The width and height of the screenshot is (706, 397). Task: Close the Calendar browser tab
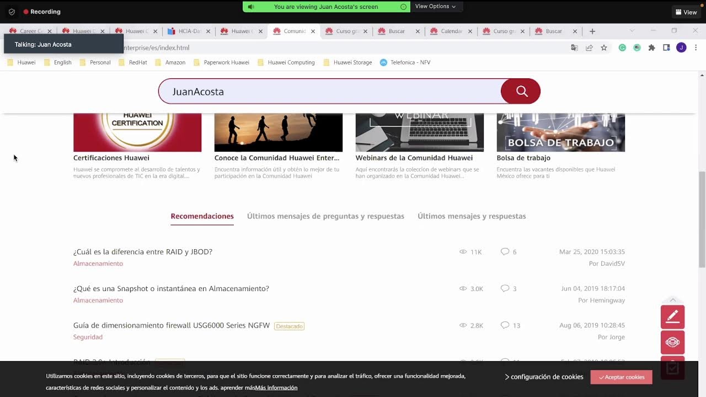(x=470, y=31)
